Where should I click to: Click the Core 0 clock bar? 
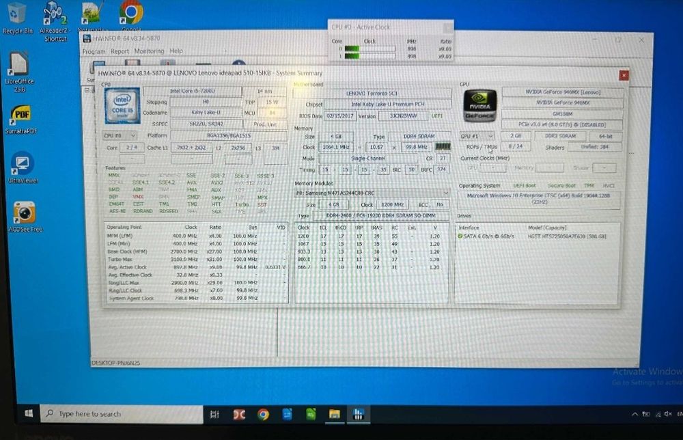pos(370,49)
